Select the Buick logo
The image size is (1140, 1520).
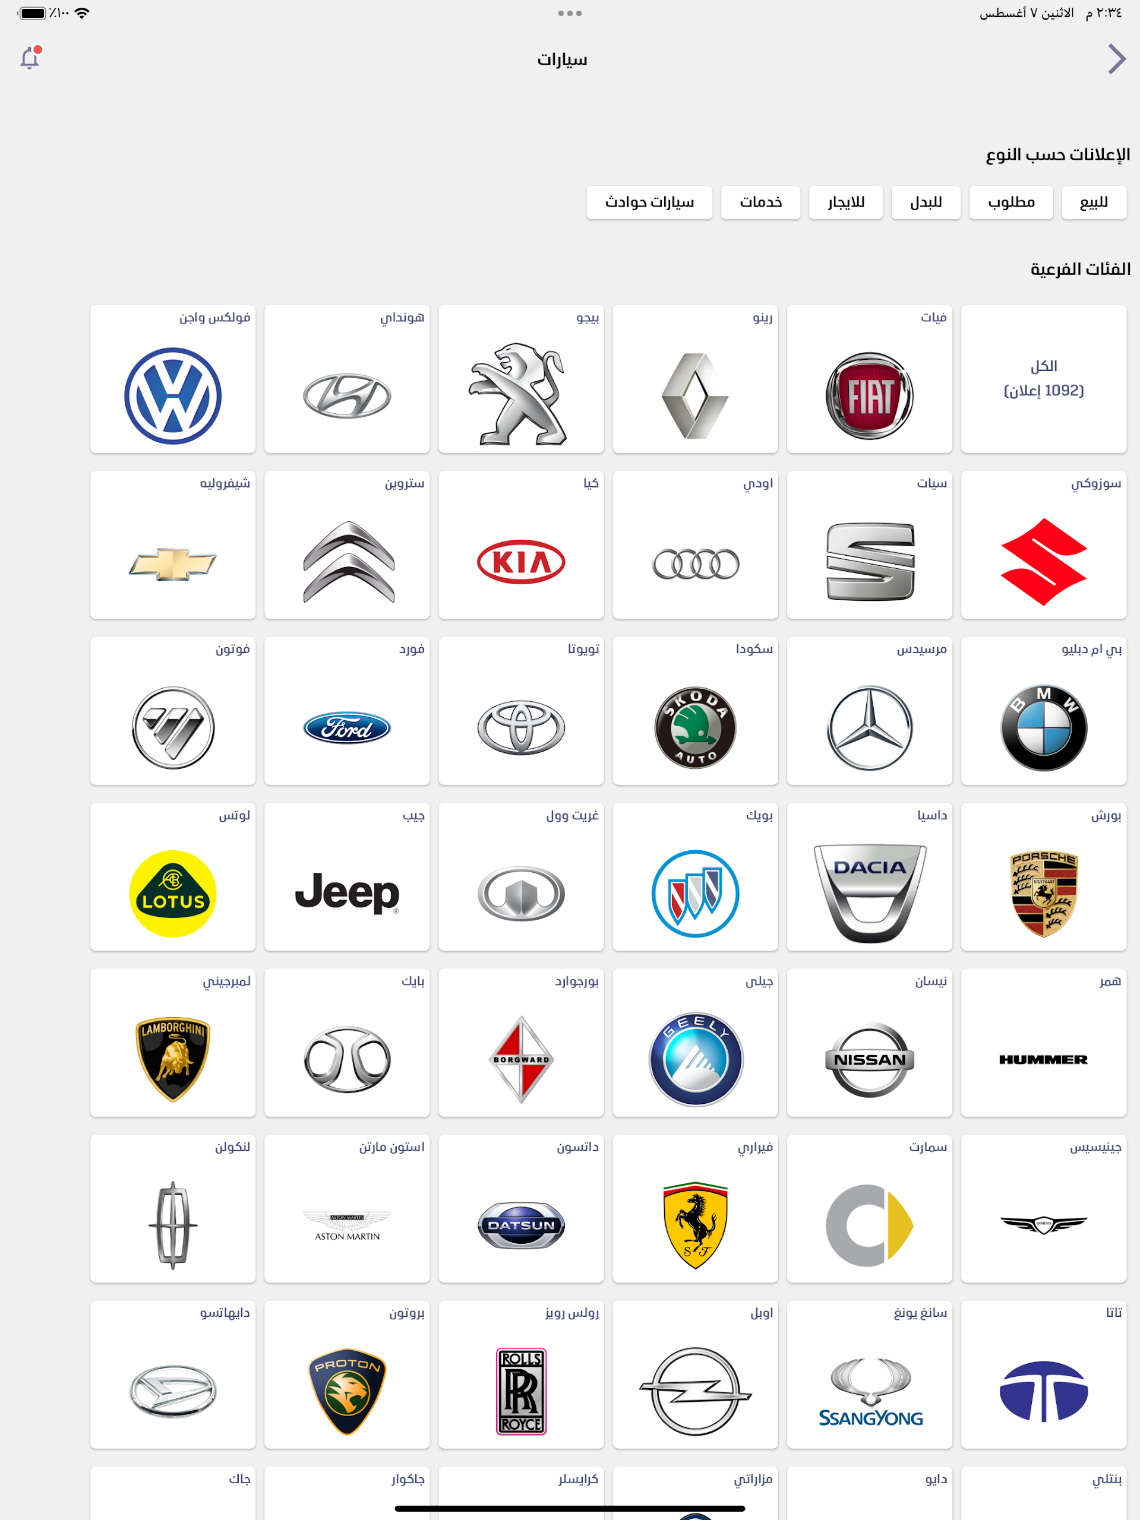pyautogui.click(x=695, y=894)
